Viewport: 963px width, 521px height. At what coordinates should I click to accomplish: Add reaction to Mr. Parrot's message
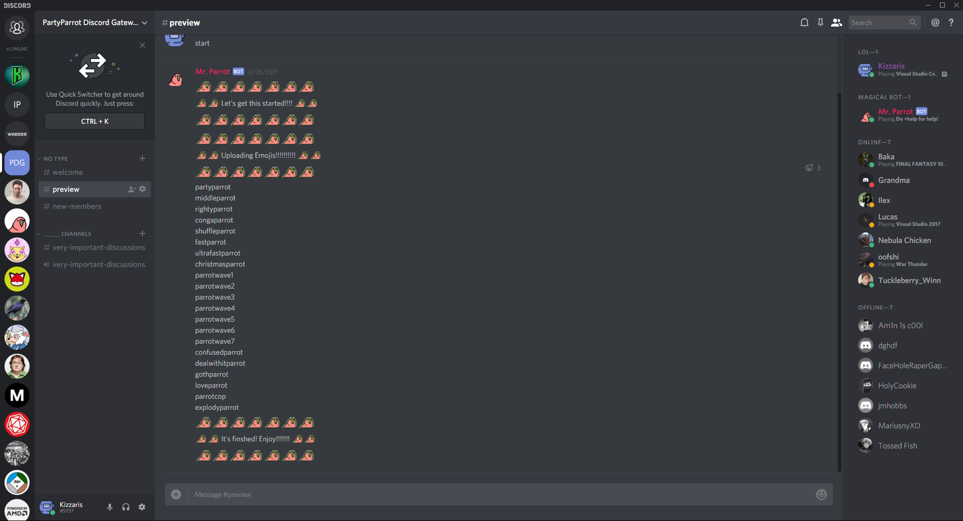tap(809, 168)
